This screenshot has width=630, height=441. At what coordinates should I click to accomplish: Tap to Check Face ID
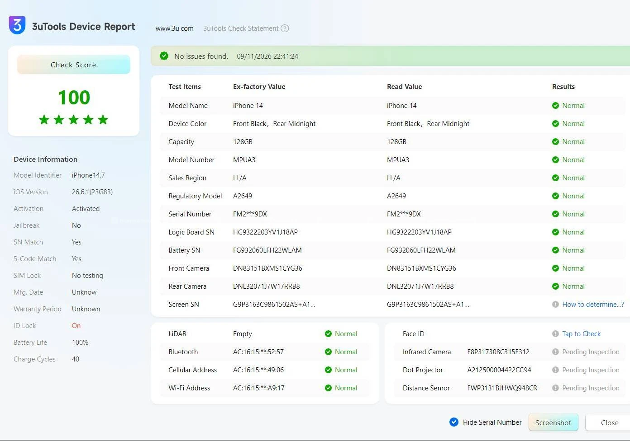[582, 334]
